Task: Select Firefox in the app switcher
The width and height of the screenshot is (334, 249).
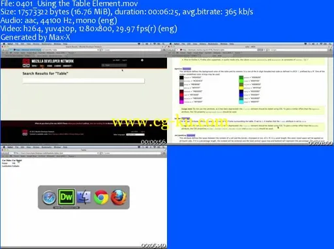Action: [x=119, y=197]
